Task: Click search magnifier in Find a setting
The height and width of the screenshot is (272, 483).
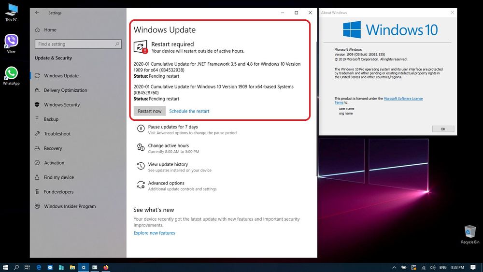Action: pyautogui.click(x=117, y=44)
